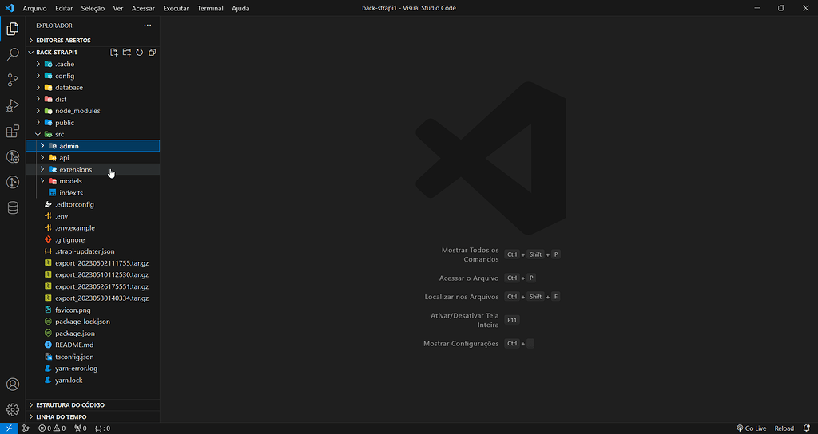Image resolution: width=818 pixels, height=434 pixels.
Task: Click Reload in the status bar
Action: pyautogui.click(x=784, y=428)
